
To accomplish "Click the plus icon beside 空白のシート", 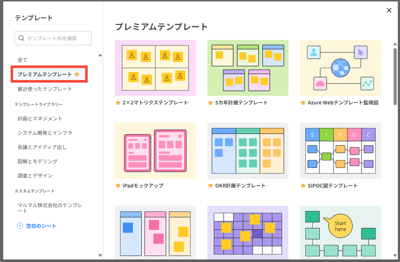I will [20, 226].
